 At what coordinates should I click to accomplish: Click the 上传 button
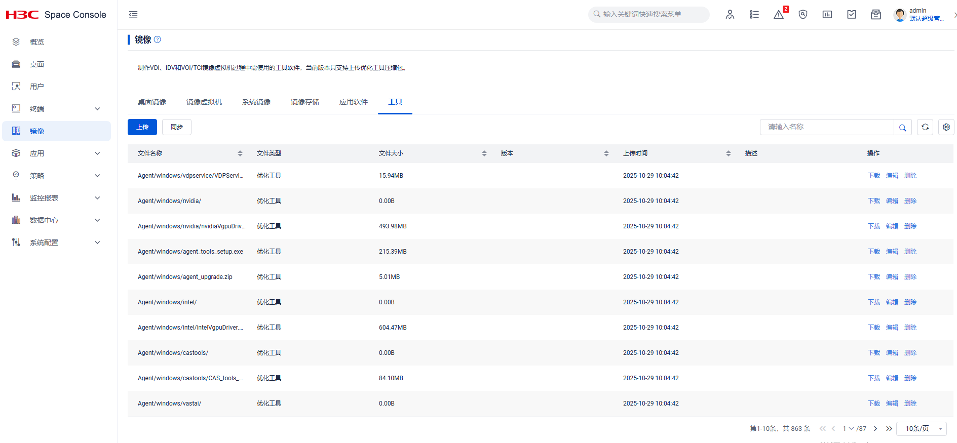[x=142, y=127]
